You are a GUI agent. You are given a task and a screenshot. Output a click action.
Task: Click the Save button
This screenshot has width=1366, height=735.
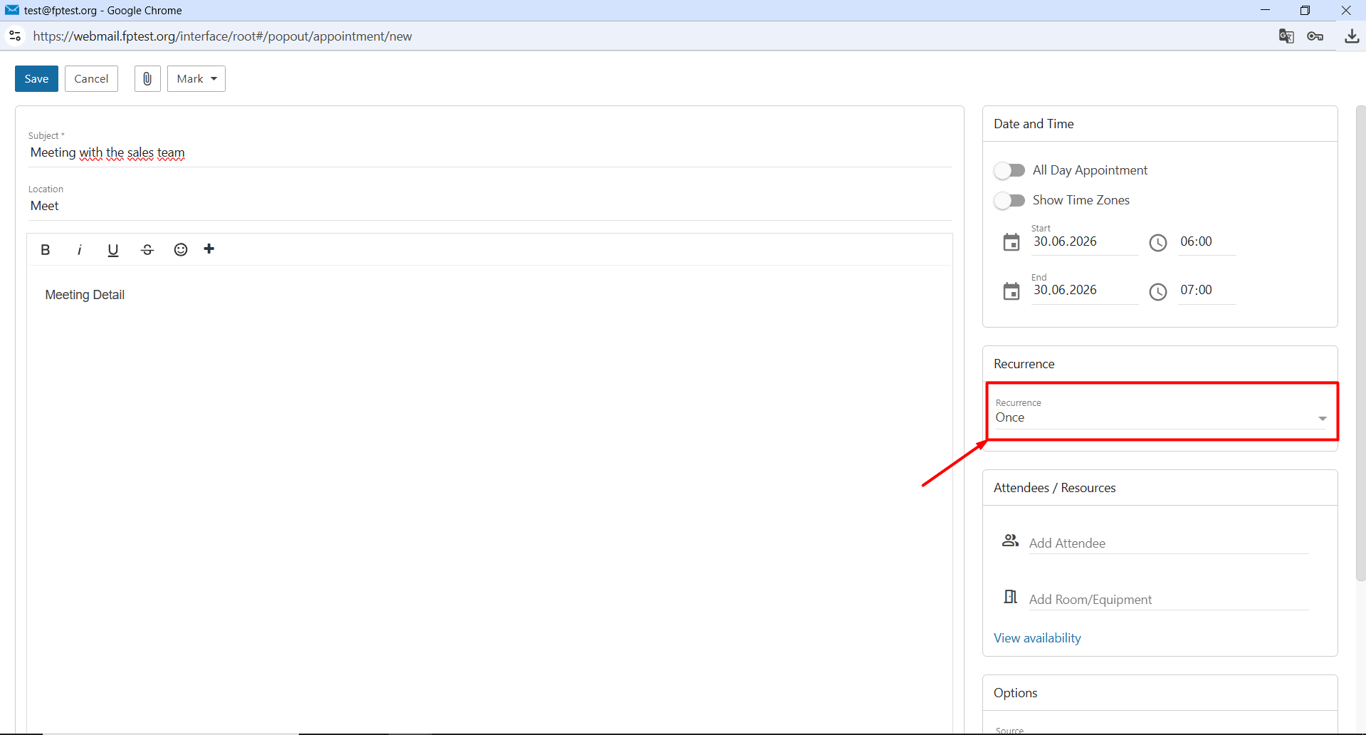click(36, 78)
